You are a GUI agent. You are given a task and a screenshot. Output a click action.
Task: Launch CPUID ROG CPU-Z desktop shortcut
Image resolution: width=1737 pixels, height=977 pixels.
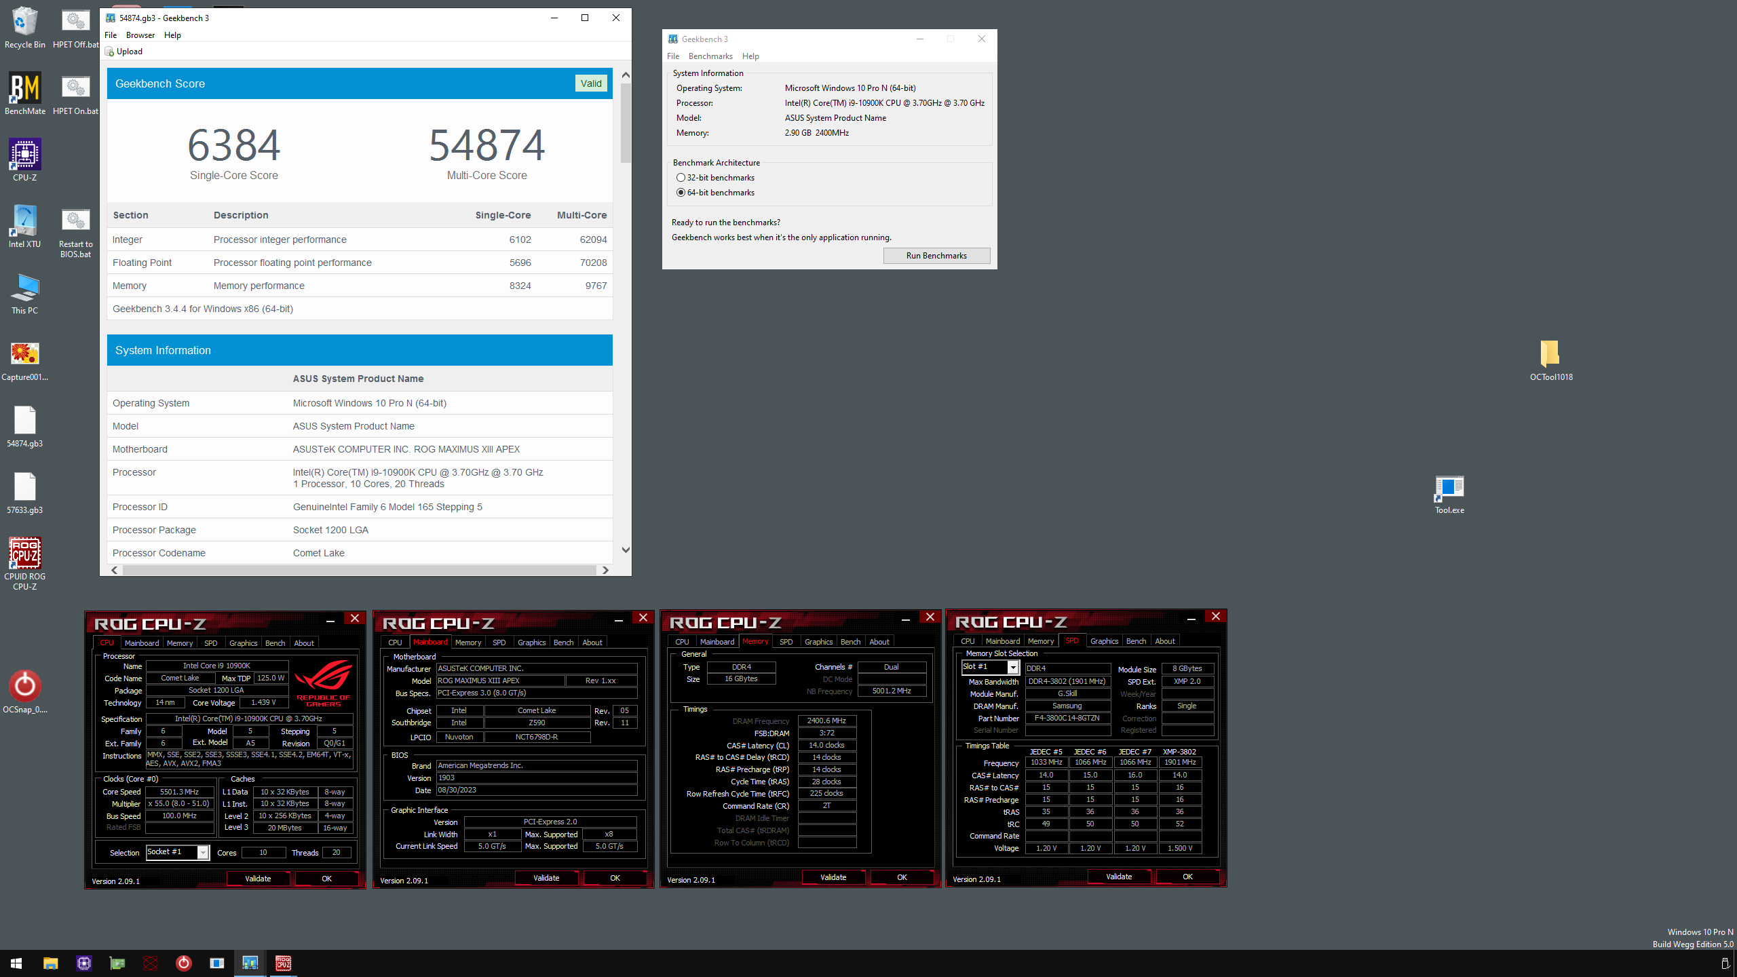coord(25,563)
